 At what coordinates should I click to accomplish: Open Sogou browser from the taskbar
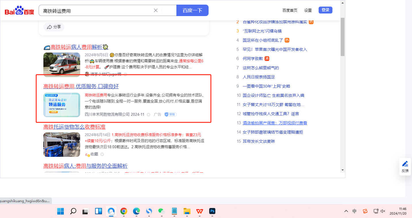pos(149,211)
